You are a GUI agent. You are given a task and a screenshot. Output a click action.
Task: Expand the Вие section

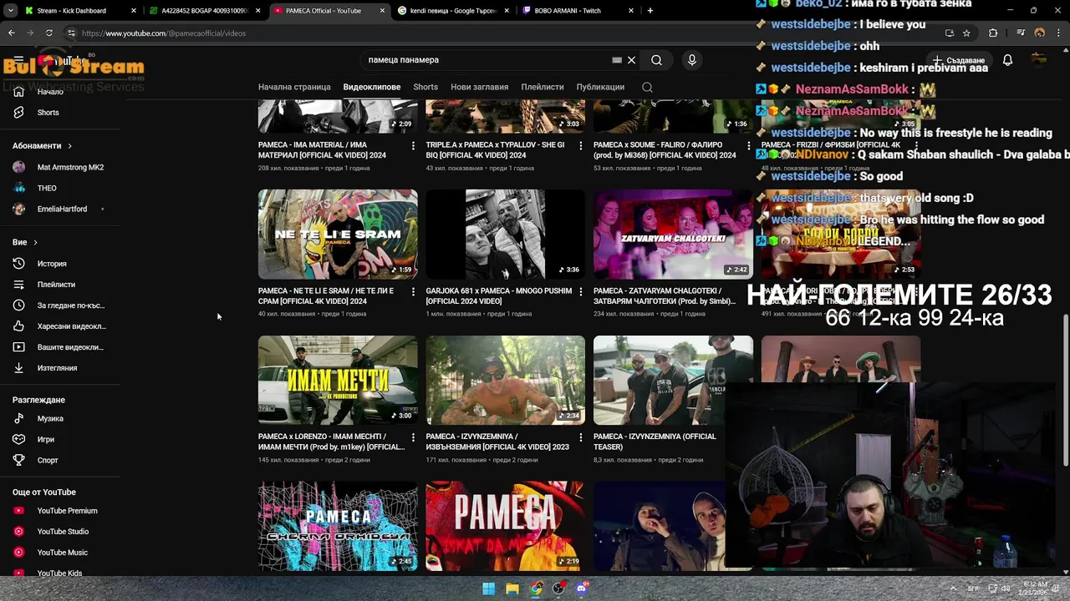point(25,242)
